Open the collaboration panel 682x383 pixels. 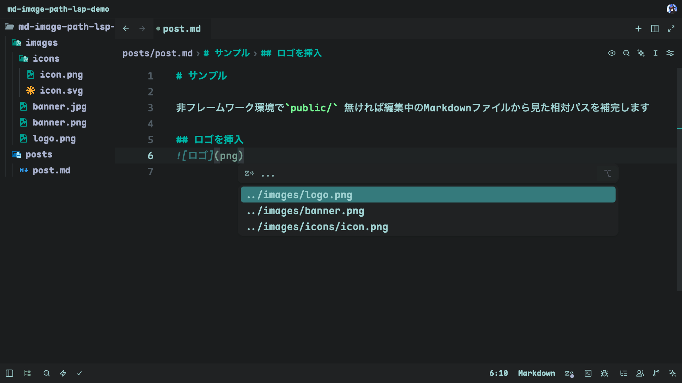(640, 373)
